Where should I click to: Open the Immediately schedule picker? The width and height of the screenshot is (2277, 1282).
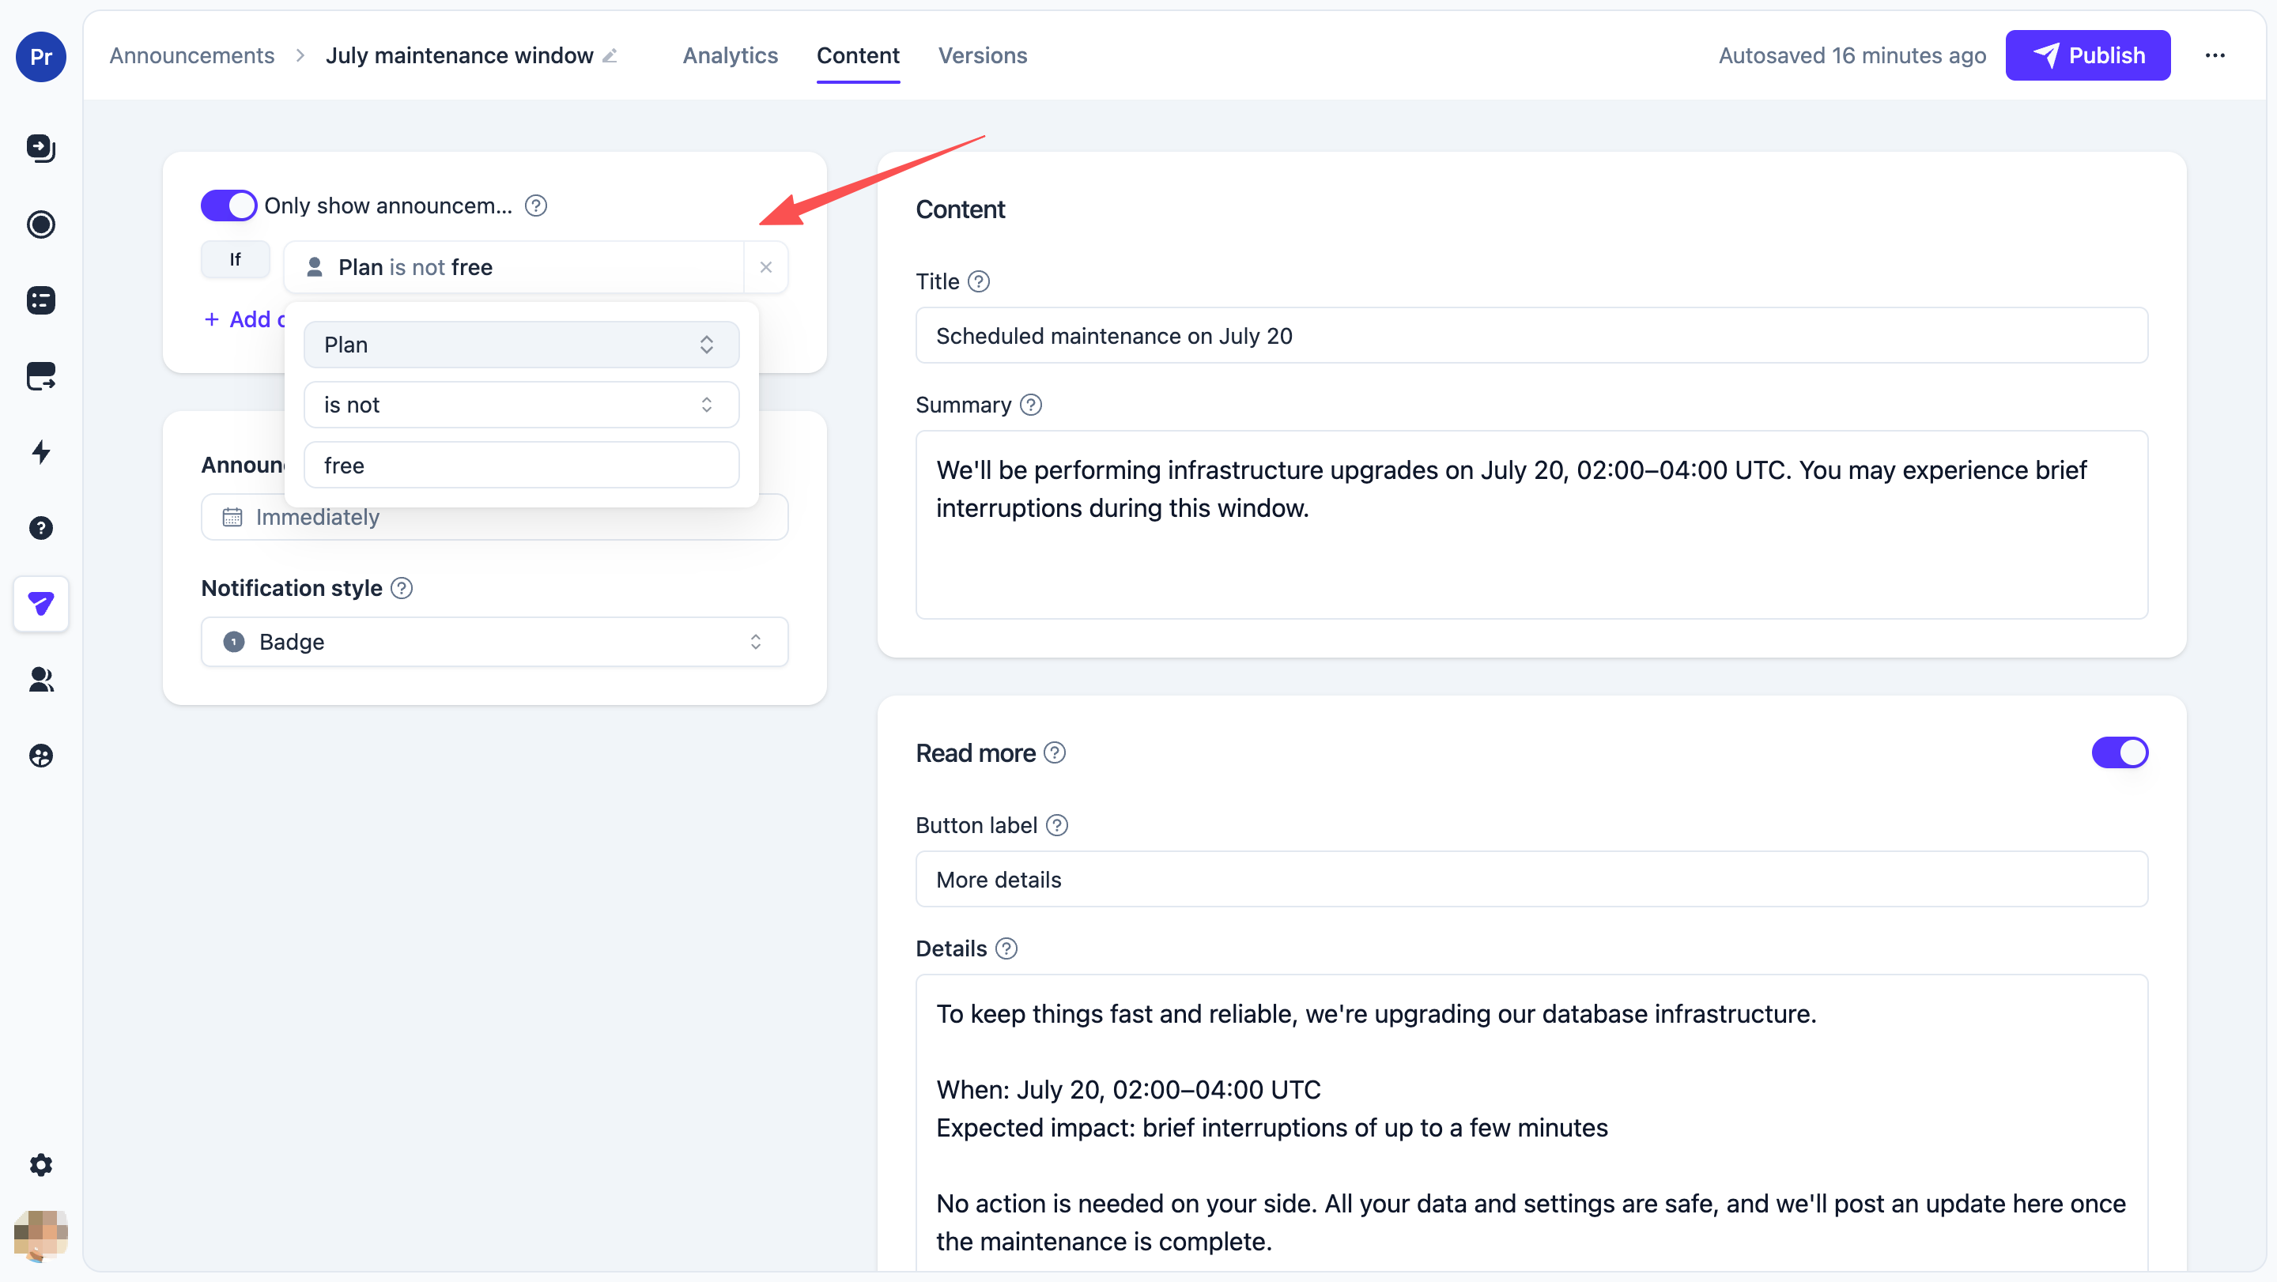pyautogui.click(x=495, y=517)
